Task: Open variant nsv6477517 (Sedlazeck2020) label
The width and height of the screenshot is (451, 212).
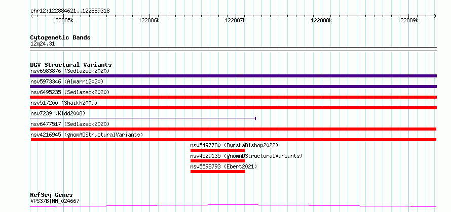Action: point(70,124)
